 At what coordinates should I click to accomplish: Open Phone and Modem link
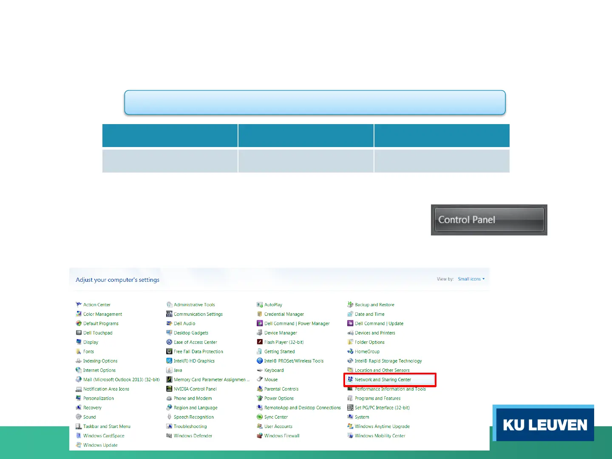(x=193, y=398)
